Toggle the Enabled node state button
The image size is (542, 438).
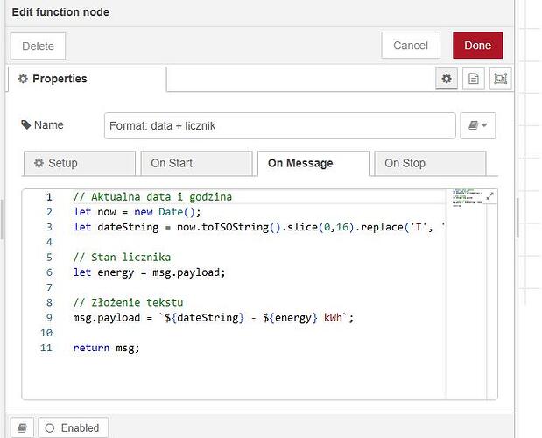point(74,428)
